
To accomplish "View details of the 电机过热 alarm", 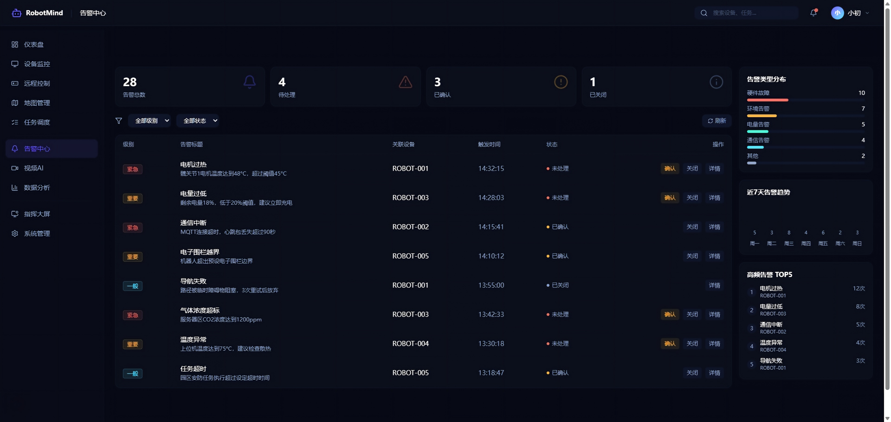I will [715, 169].
